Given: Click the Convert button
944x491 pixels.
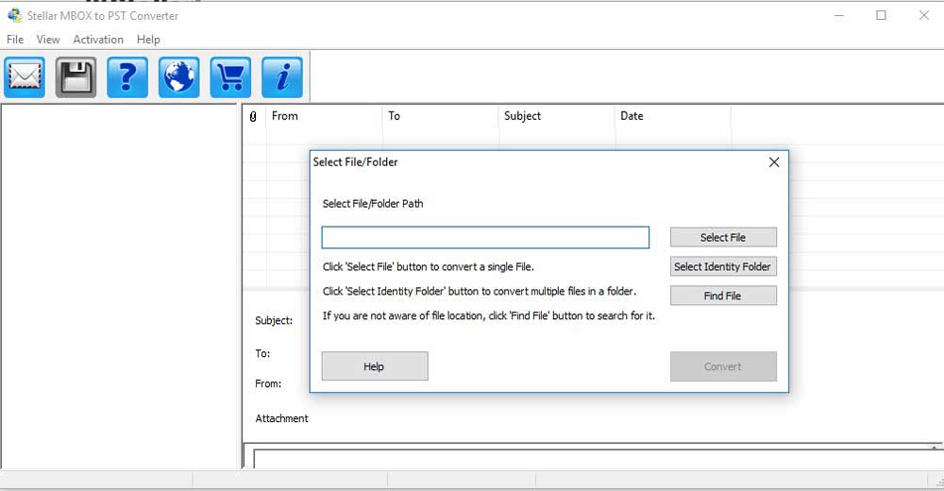Looking at the screenshot, I should point(723,366).
